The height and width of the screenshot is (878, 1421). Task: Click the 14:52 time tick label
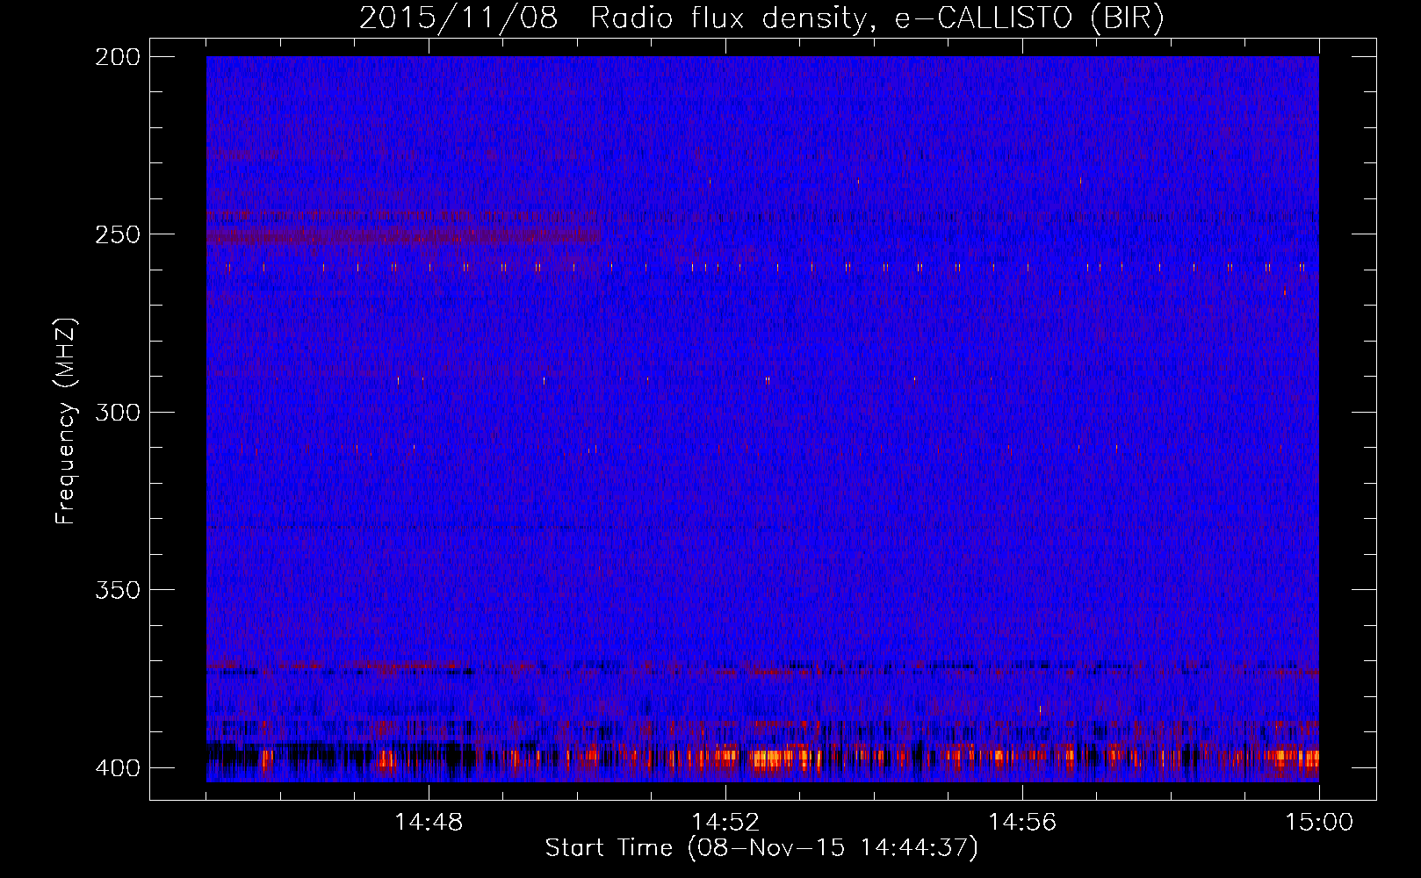[x=725, y=822]
